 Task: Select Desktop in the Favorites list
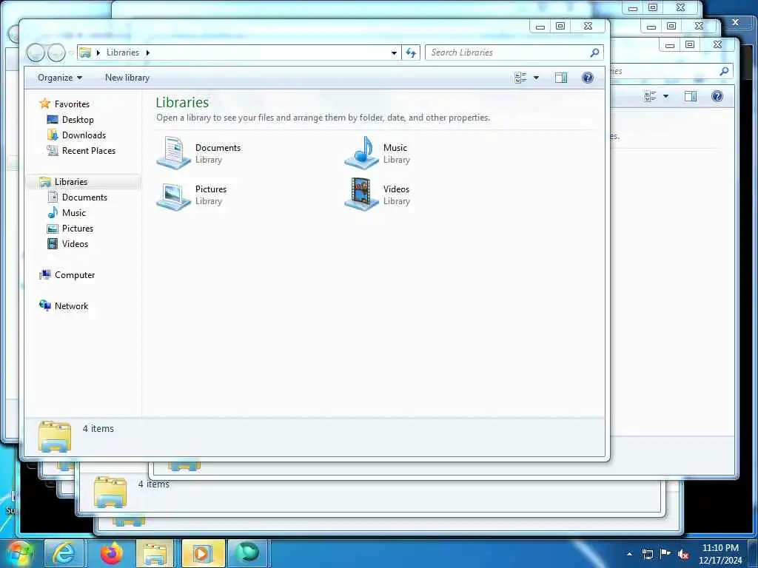(78, 119)
